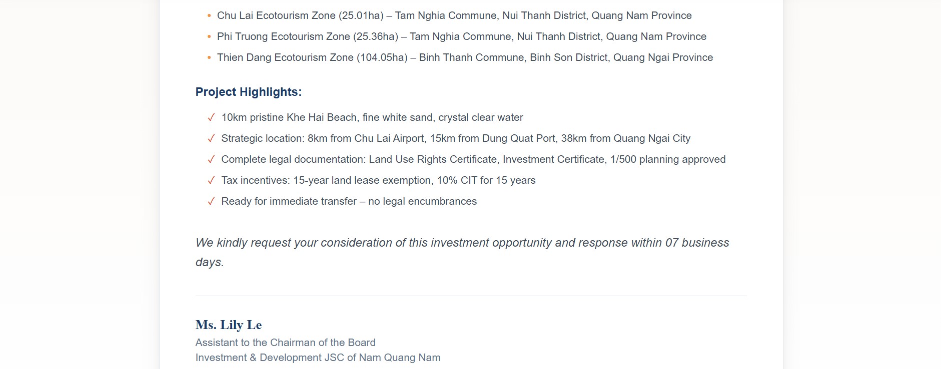Click the checkmark beside Complete legal documentation
Image resolution: width=941 pixels, height=369 pixels.
pos(211,159)
